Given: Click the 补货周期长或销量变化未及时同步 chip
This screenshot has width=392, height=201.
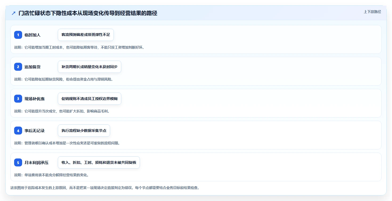Looking at the screenshot, I should click(x=90, y=67).
